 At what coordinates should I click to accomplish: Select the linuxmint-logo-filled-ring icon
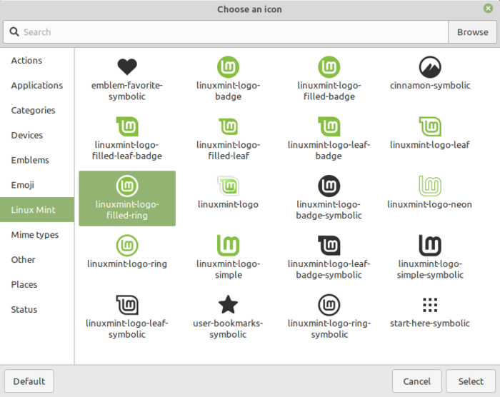click(x=127, y=187)
